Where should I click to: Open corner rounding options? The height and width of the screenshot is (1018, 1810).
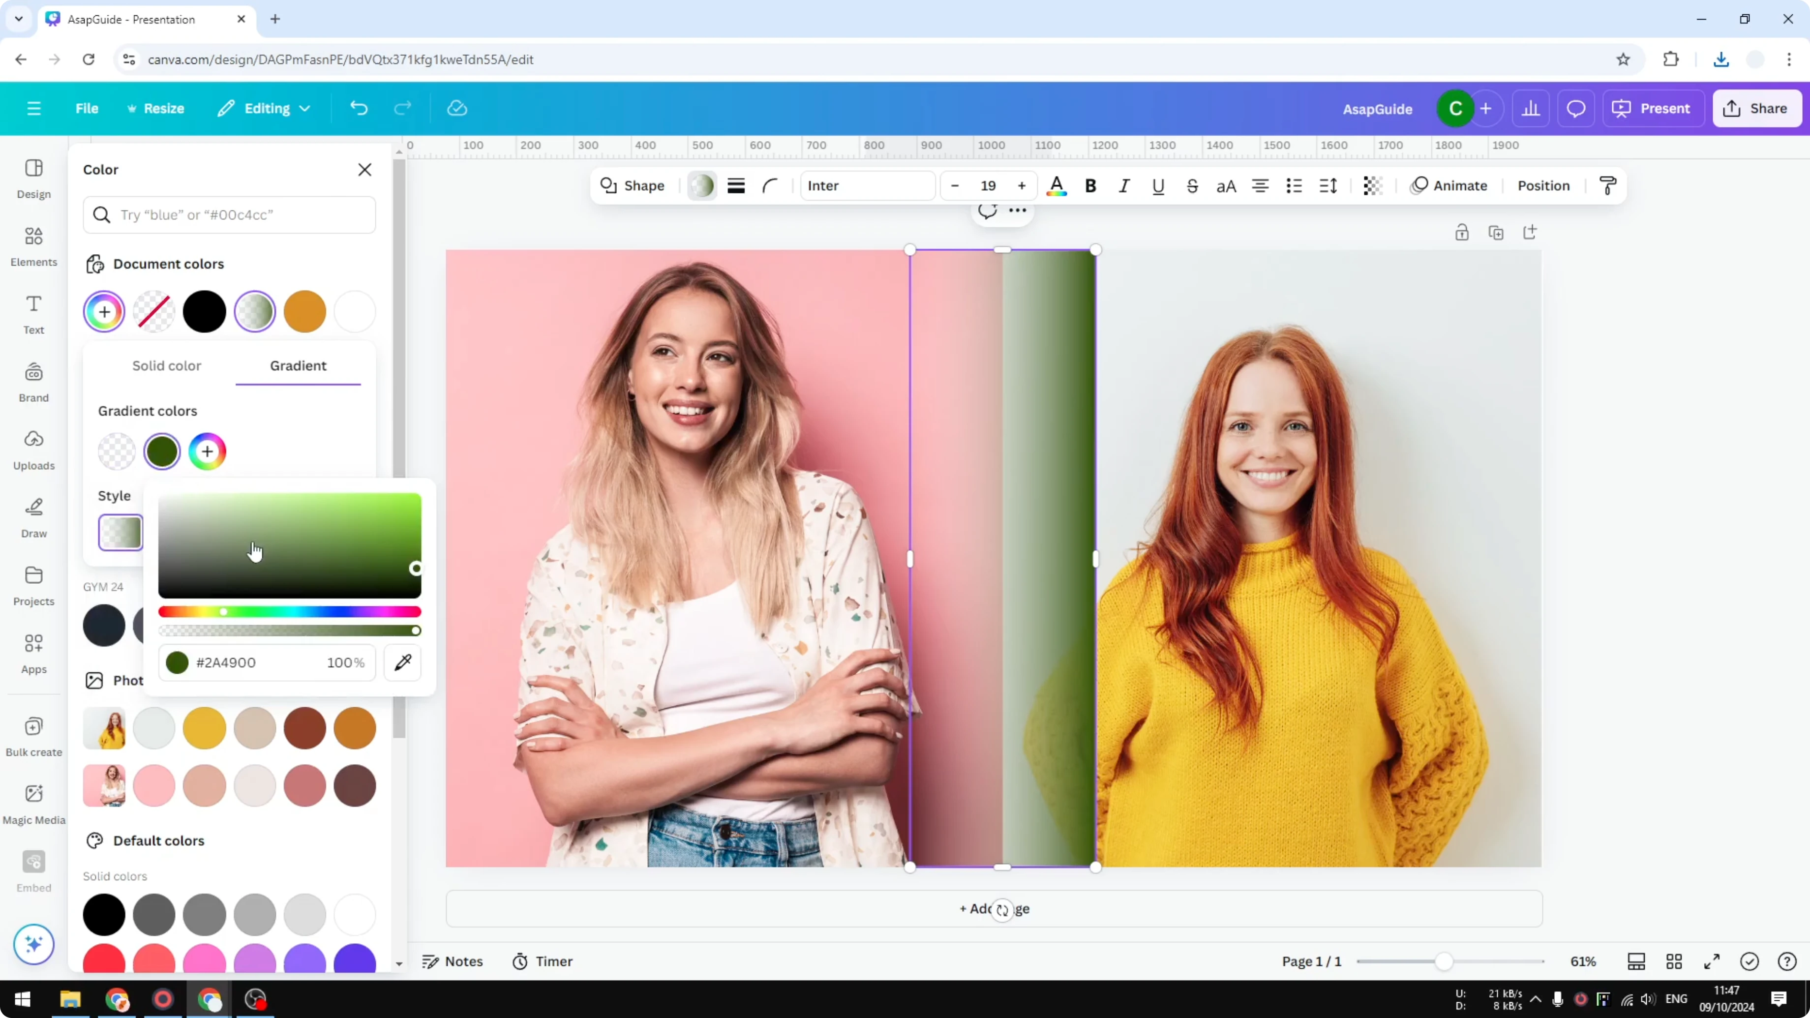coord(770,185)
